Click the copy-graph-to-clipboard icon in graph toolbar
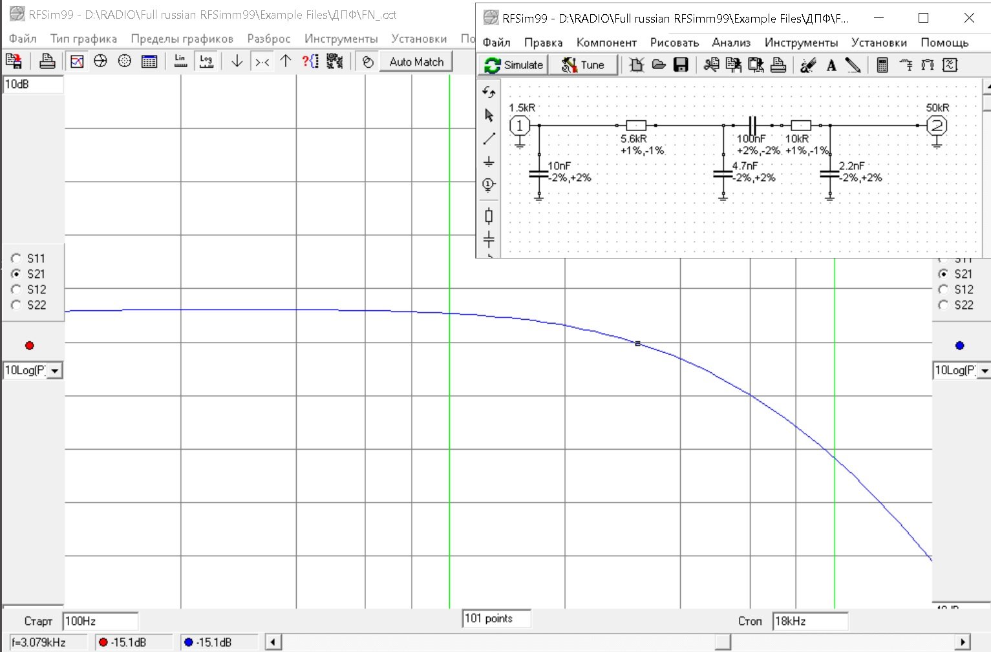 tap(14, 61)
